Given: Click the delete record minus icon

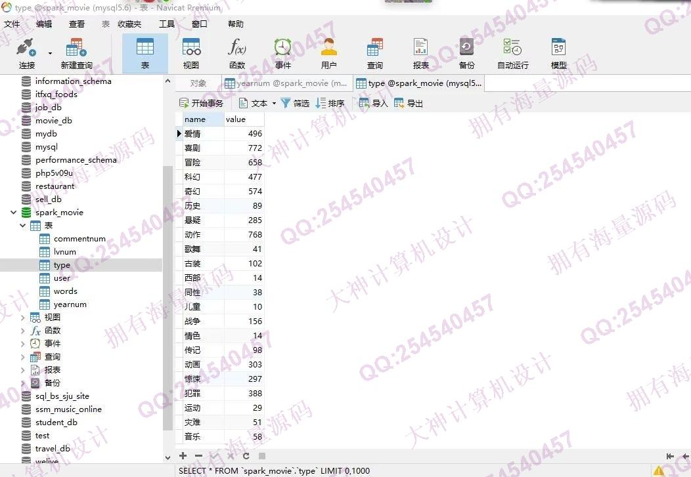Looking at the screenshot, I should tap(199, 456).
